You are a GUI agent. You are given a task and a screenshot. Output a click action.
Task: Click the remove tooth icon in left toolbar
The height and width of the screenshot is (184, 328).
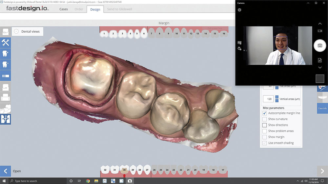tap(5, 64)
